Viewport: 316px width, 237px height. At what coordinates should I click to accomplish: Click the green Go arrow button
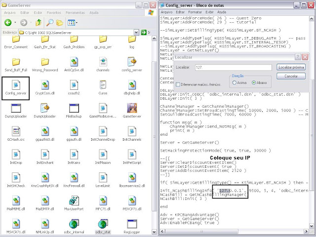[144, 33]
